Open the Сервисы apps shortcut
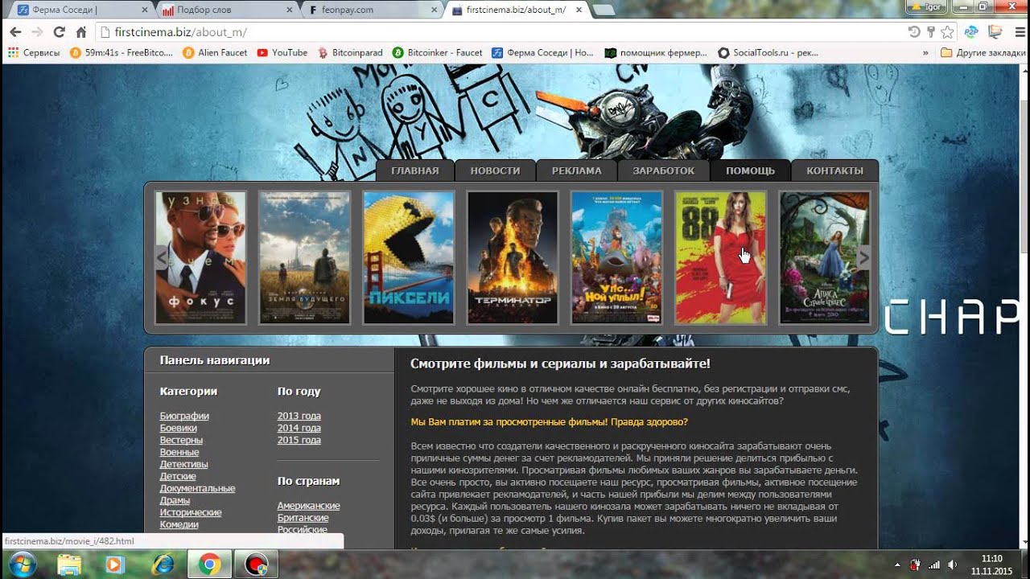 coord(34,53)
